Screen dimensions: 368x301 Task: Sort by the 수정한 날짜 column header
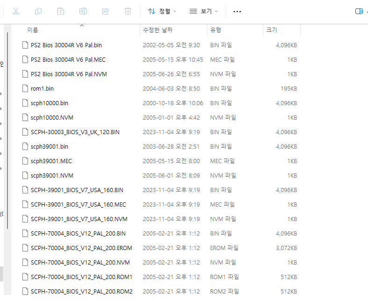(158, 30)
